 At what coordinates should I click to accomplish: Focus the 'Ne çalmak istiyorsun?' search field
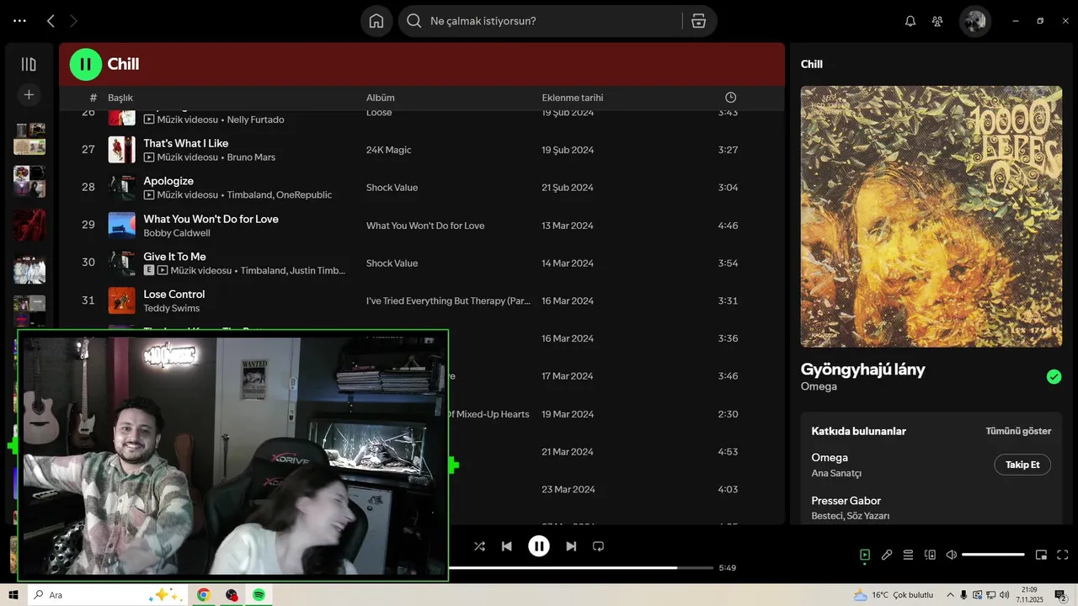pos(539,21)
